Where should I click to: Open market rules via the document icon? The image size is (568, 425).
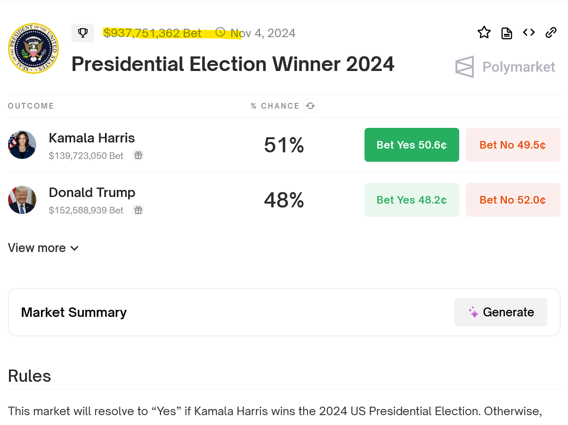pos(506,32)
